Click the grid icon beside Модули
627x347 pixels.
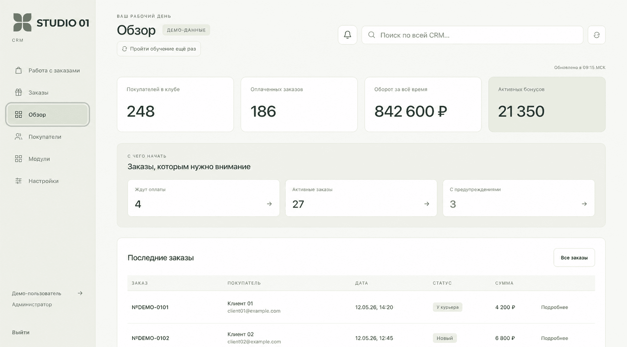(x=18, y=159)
